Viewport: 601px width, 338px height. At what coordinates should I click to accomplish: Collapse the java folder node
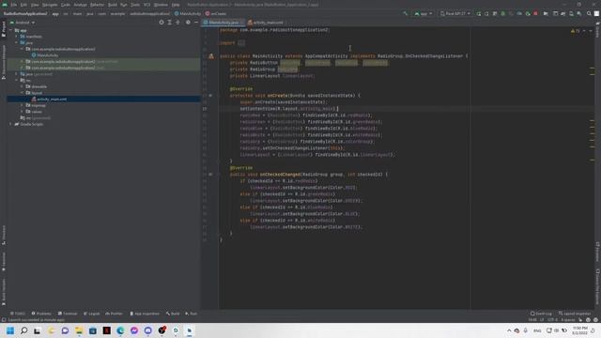pyautogui.click(x=17, y=43)
